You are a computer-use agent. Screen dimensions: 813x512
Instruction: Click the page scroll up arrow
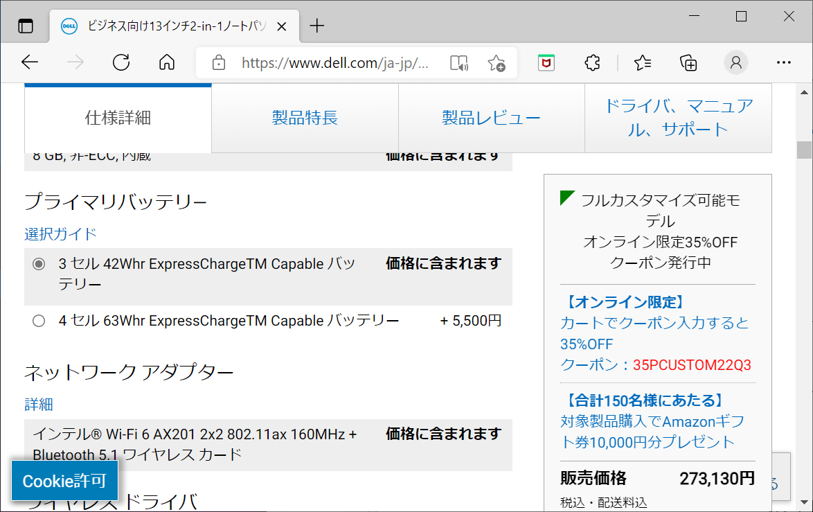[804, 92]
